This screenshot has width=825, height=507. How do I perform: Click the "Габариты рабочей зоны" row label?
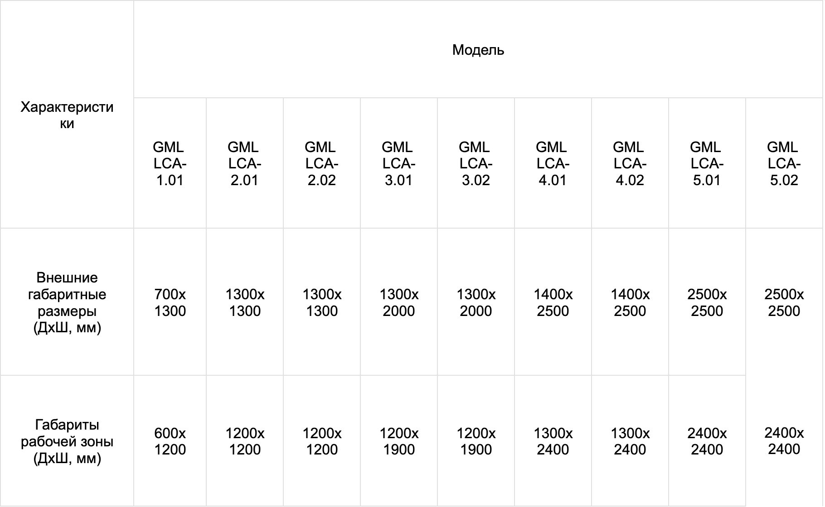click(67, 441)
